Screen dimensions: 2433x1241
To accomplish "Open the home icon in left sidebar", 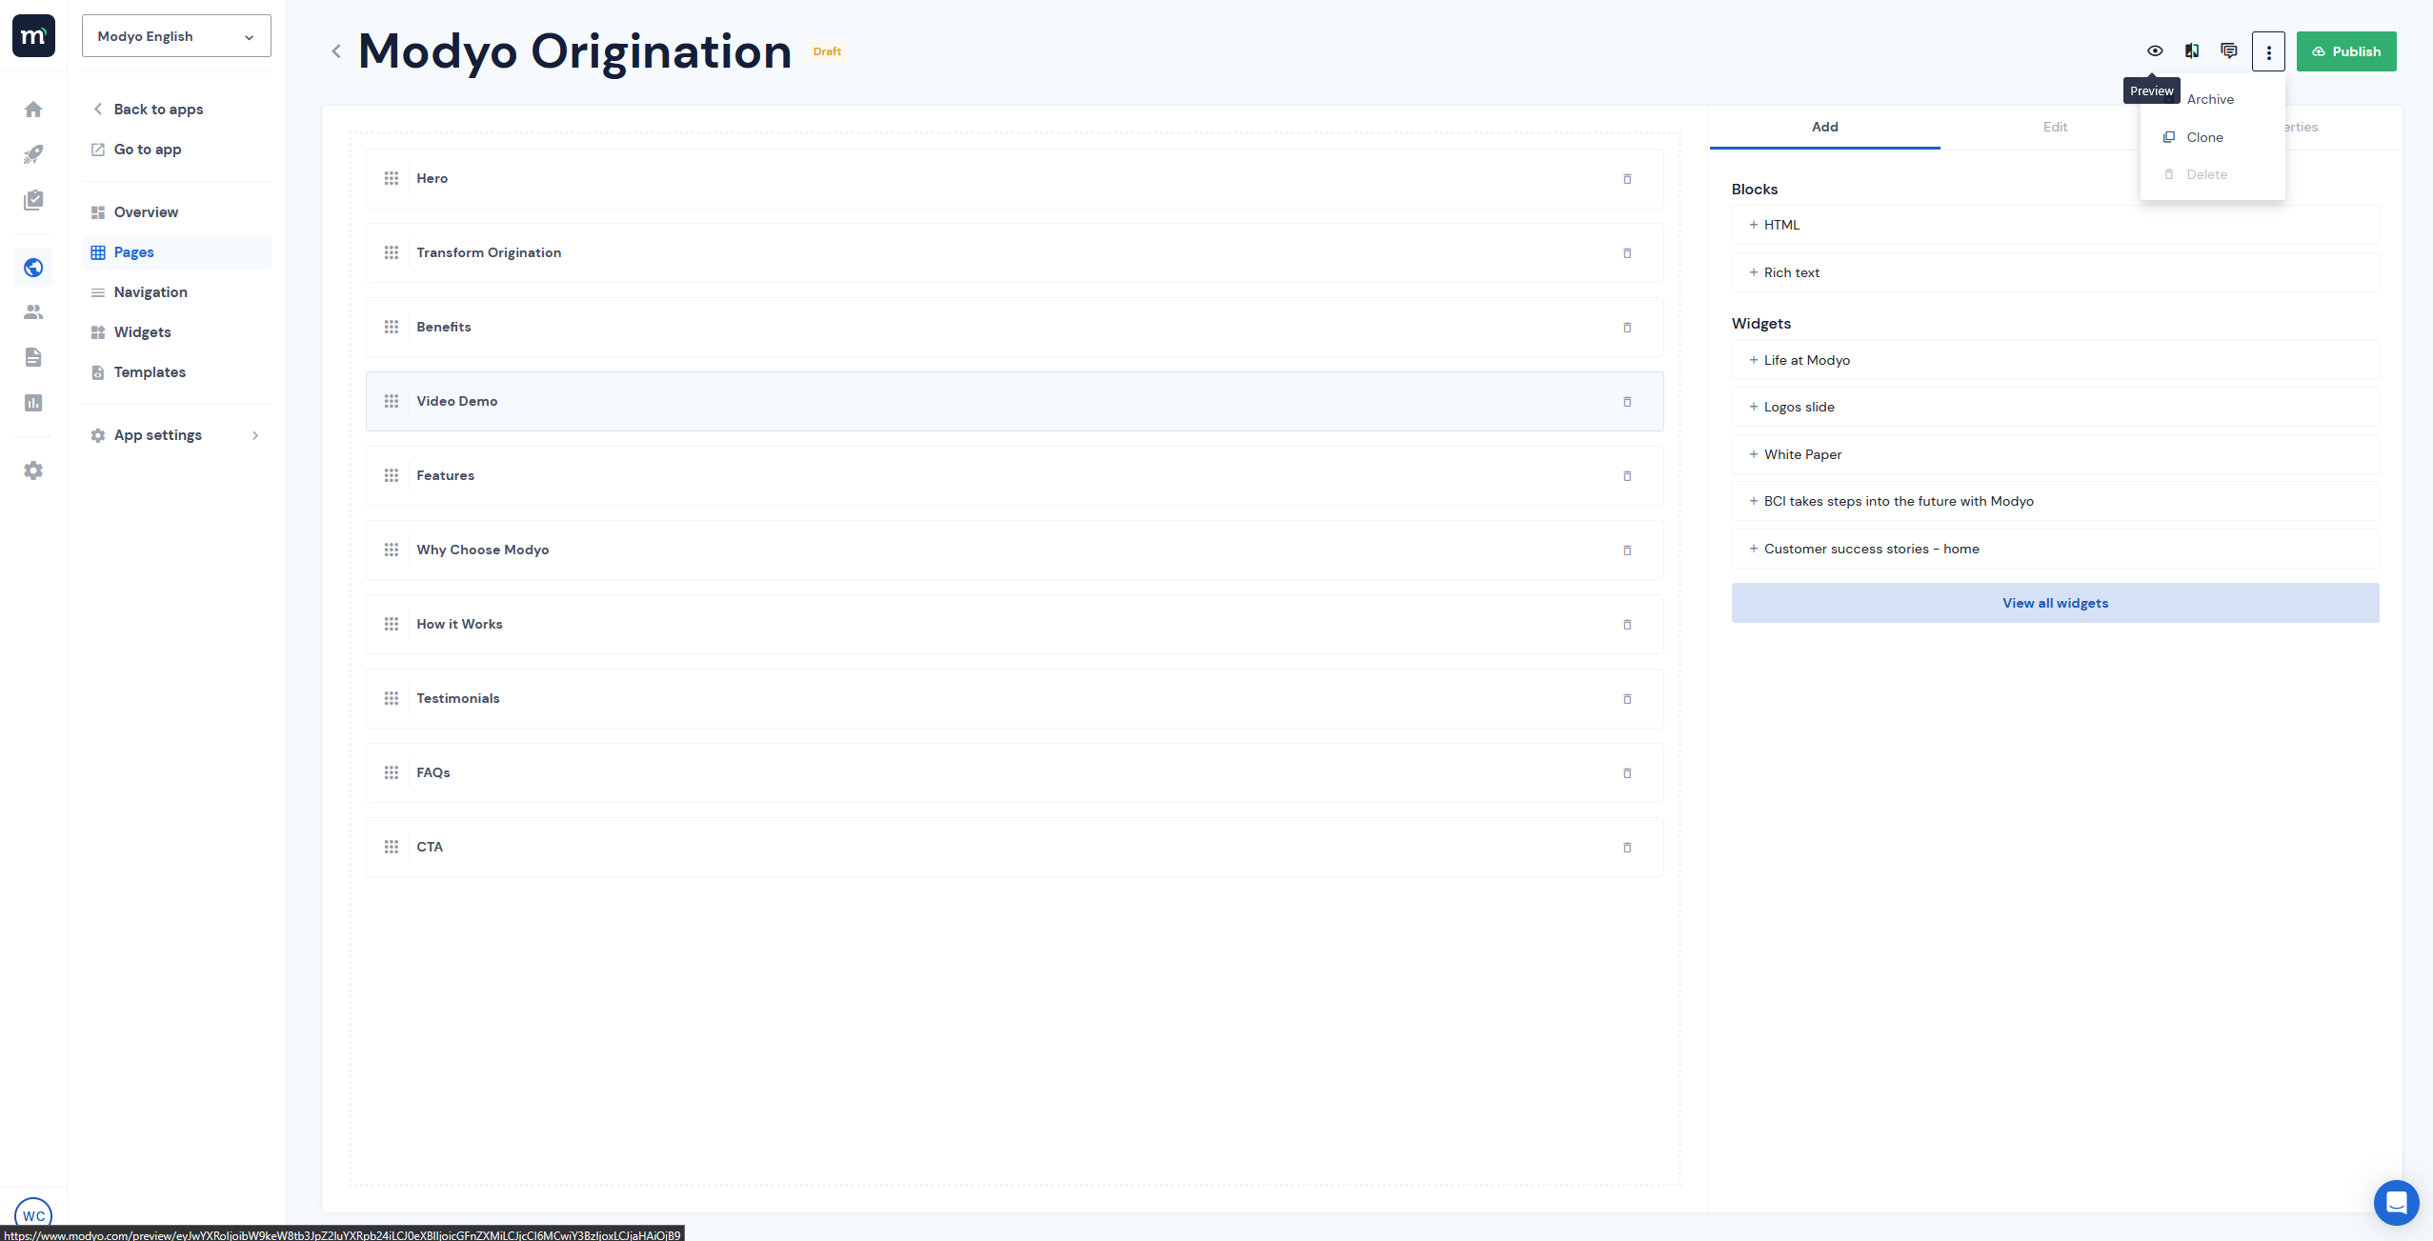I will (33, 110).
